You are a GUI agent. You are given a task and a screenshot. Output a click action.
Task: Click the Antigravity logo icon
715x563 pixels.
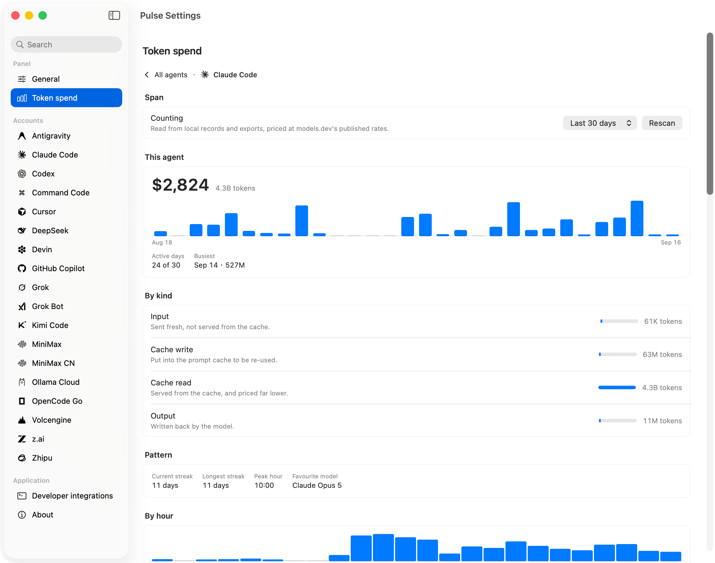pyautogui.click(x=22, y=136)
